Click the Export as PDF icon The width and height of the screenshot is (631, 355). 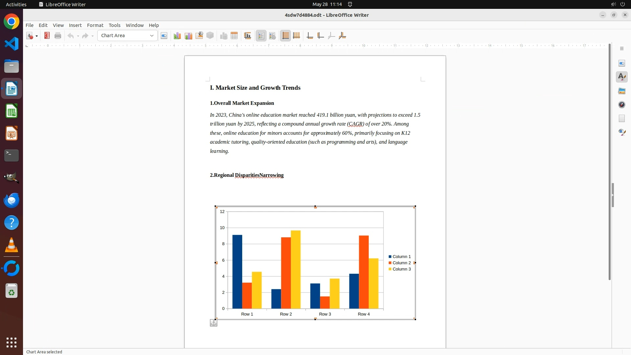pyautogui.click(x=47, y=35)
